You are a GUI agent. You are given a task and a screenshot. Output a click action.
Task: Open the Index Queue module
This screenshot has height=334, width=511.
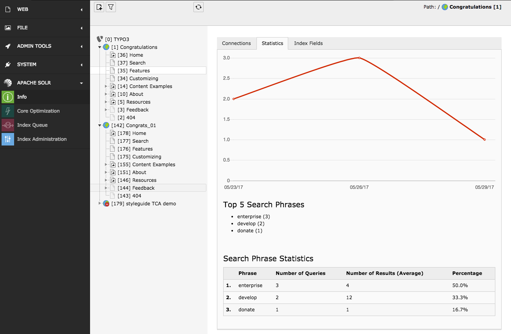coord(32,125)
